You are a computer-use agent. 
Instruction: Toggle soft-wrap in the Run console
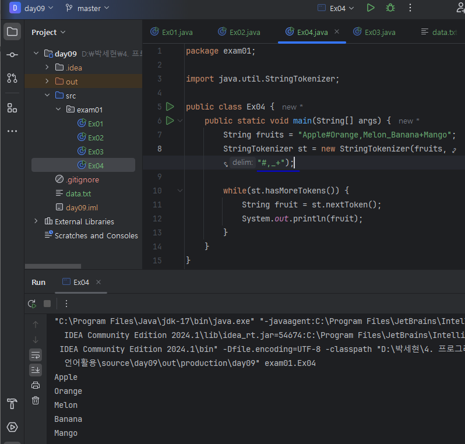click(x=36, y=355)
